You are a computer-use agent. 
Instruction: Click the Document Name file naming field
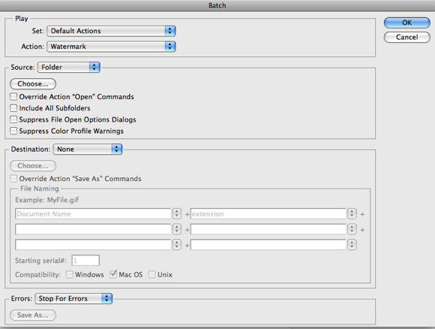tap(93, 213)
